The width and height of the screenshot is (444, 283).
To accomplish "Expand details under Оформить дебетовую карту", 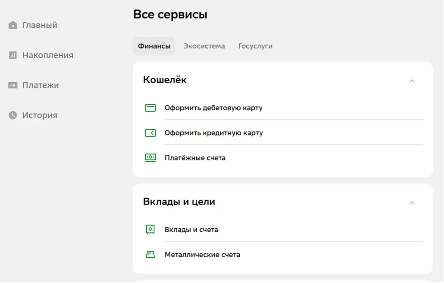I will (x=212, y=108).
